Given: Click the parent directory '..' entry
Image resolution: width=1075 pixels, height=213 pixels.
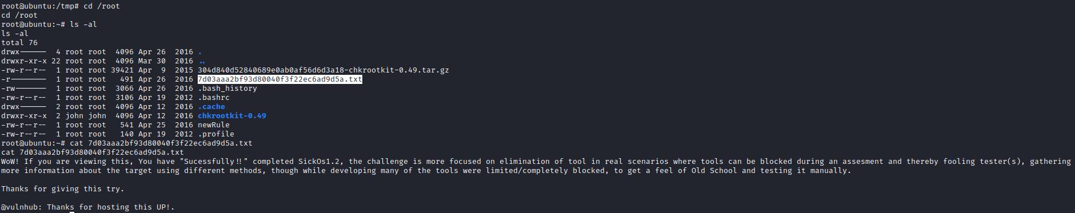Looking at the screenshot, I should [202, 61].
